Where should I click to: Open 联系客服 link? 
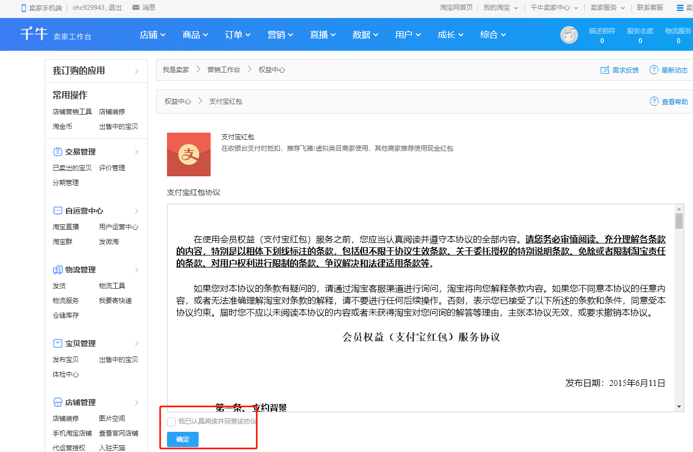650,8
